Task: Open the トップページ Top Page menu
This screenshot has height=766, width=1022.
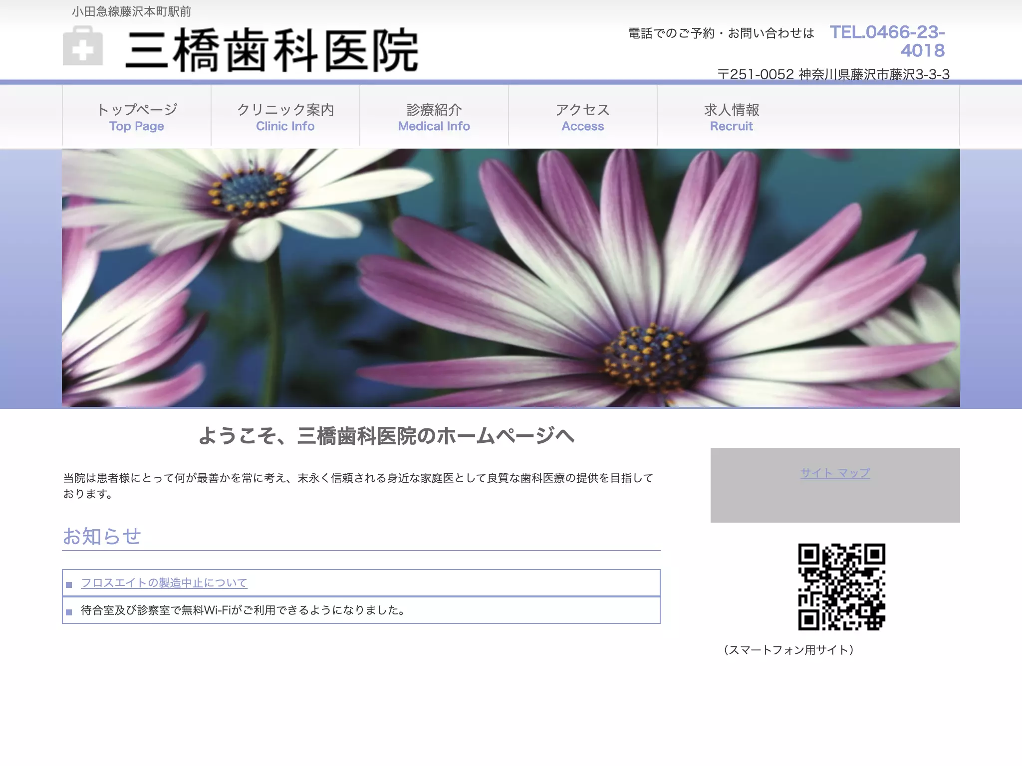Action: pyautogui.click(x=137, y=117)
